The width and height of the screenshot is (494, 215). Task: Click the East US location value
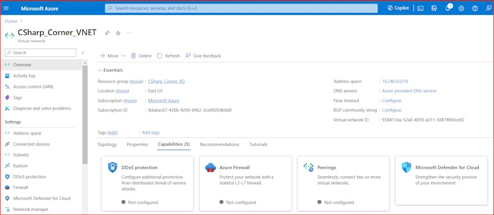[x=156, y=91]
